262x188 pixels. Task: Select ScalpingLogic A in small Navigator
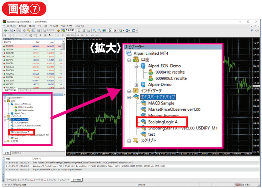click(x=22, y=132)
